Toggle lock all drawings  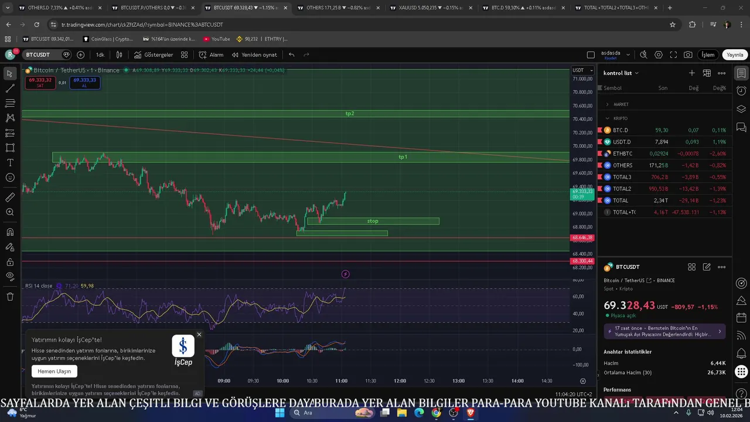9,261
